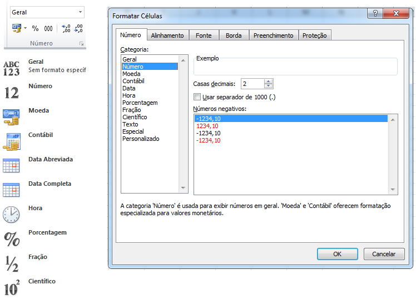Choose the Hora clock format icon
This screenshot has height=305, width=416.
click(11, 214)
